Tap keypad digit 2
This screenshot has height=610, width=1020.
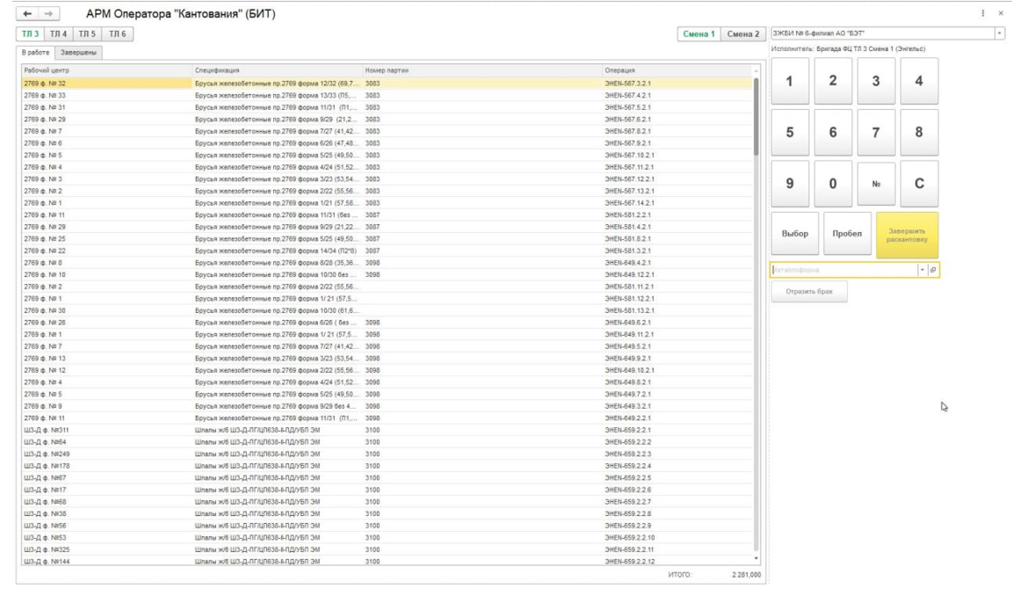pos(833,82)
